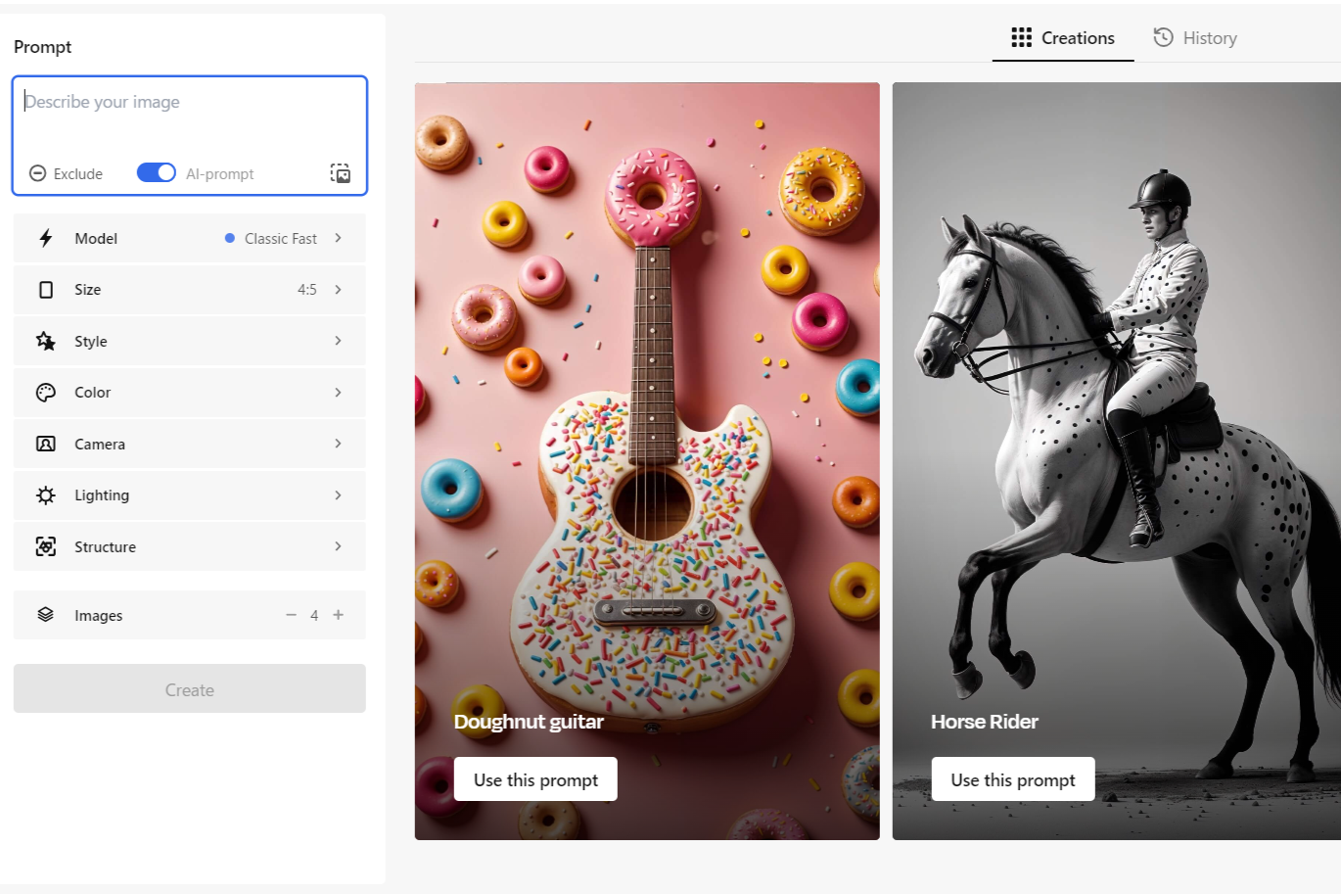Viewport: 1341px width, 894px height.
Task: Increase image count with plus button
Action: point(339,615)
